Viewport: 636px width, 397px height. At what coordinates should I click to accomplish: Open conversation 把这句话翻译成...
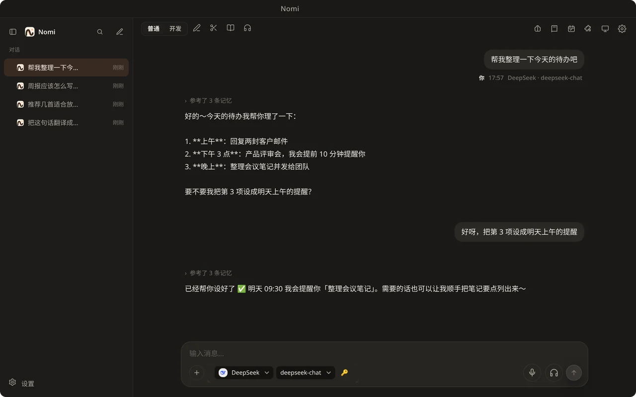(66, 123)
